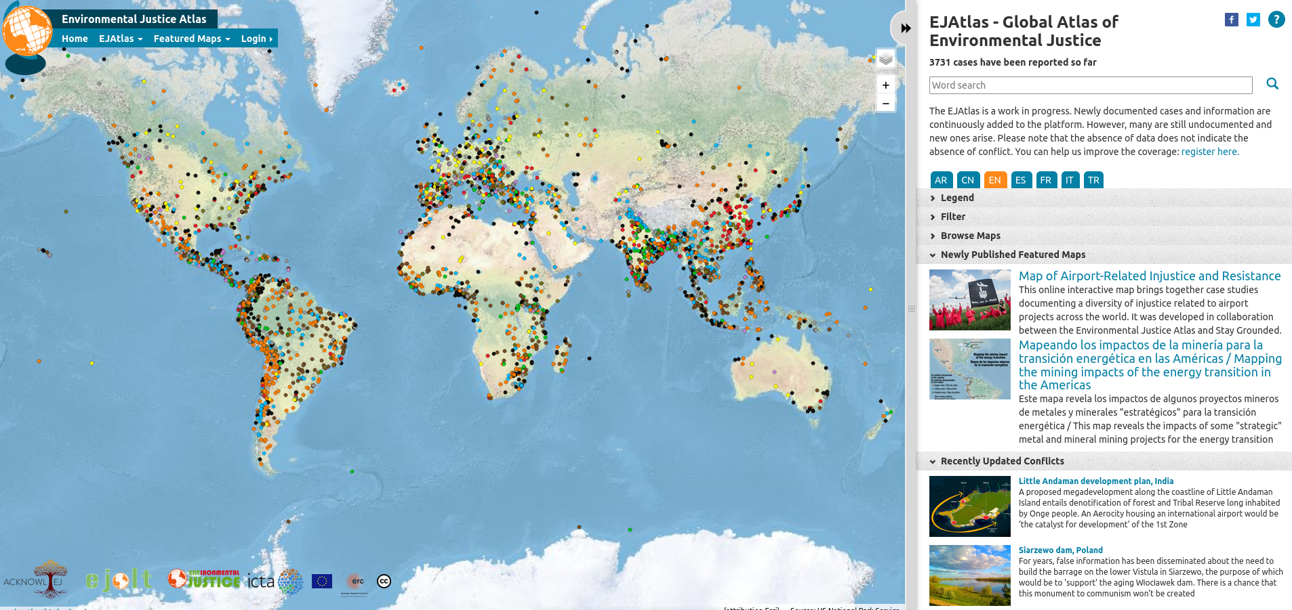1292x610 pixels.
Task: Click the Environmental Justice logo
Action: coord(204,579)
